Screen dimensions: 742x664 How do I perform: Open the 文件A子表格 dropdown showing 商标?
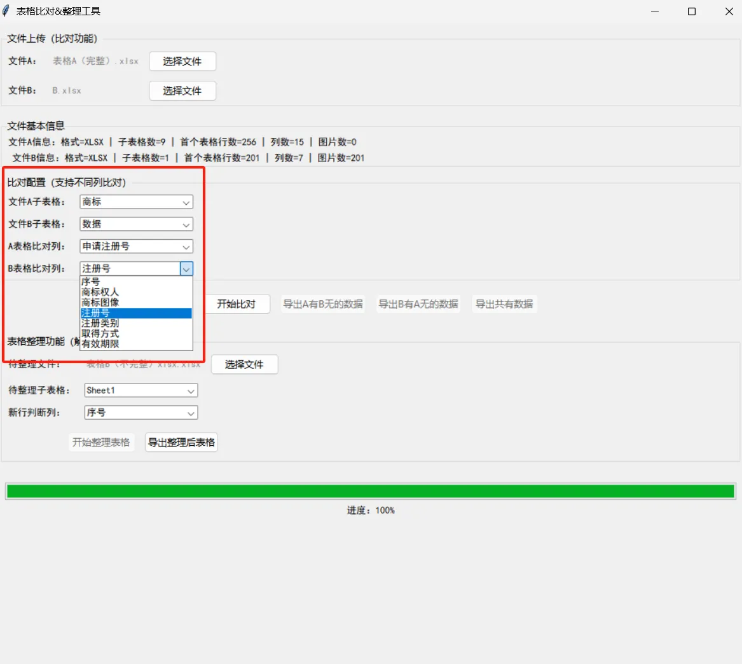pos(136,202)
